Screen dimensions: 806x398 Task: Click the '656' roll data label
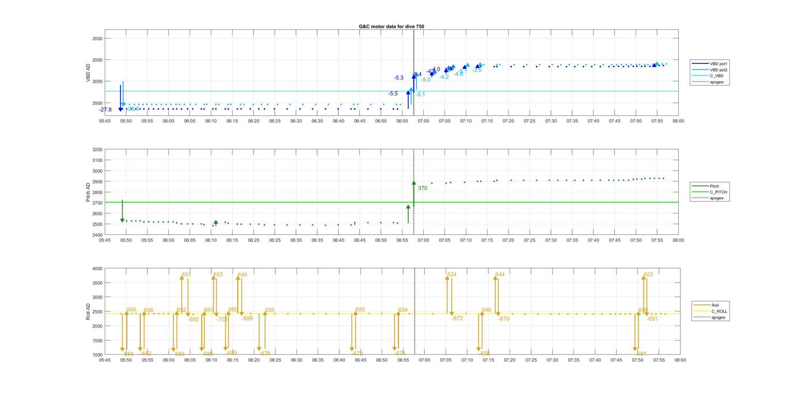coord(149,310)
